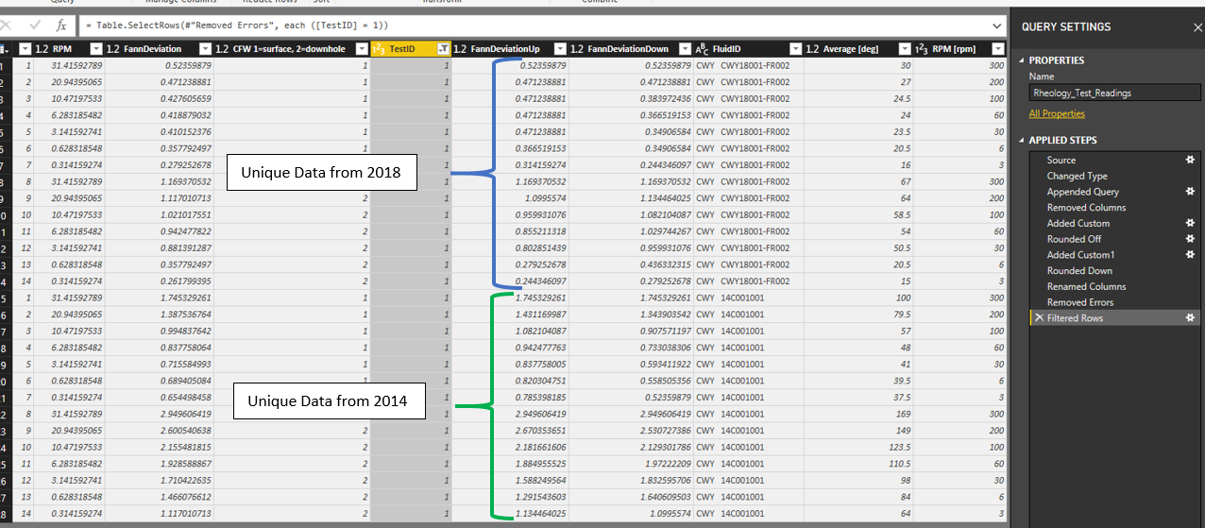This screenshot has width=1205, height=528.
Task: Open the All Properties link
Action: tap(1057, 113)
